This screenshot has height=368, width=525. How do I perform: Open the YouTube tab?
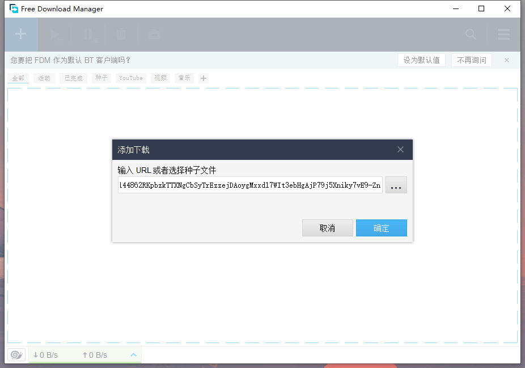[131, 78]
